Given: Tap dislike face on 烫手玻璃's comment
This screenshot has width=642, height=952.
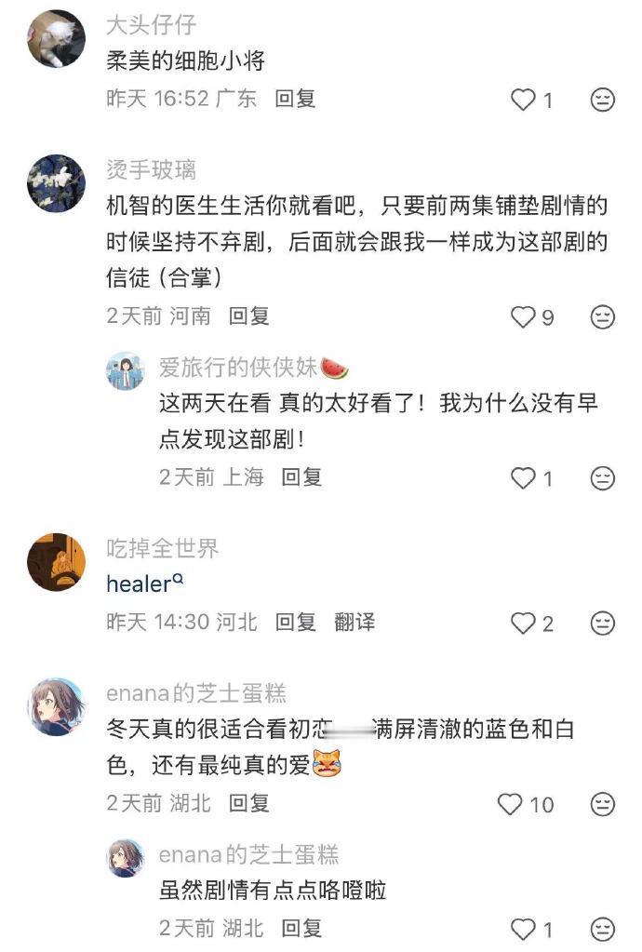Looking at the screenshot, I should pos(603,317).
